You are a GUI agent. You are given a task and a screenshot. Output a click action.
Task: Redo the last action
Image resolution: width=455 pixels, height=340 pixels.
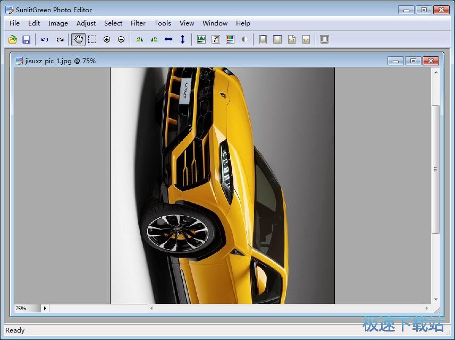[x=60, y=39]
